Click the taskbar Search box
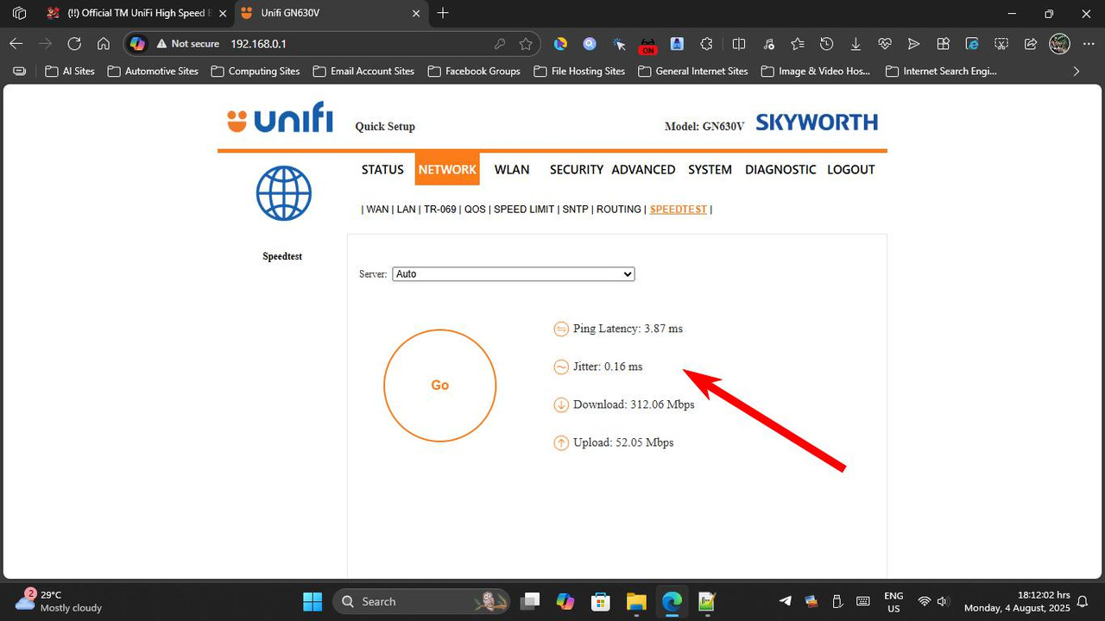The width and height of the screenshot is (1105, 621). (x=423, y=601)
